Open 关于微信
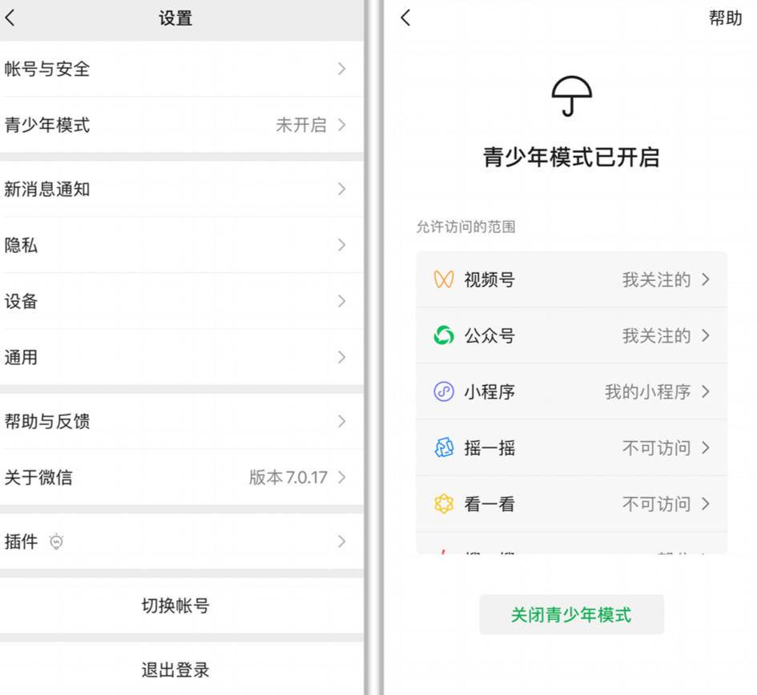Viewport: 757px width, 695px height. (x=182, y=477)
